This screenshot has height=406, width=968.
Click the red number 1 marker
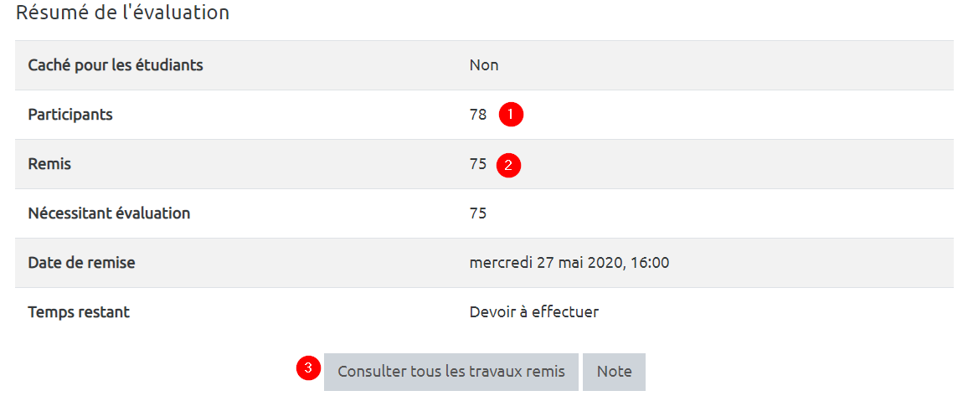click(x=511, y=115)
